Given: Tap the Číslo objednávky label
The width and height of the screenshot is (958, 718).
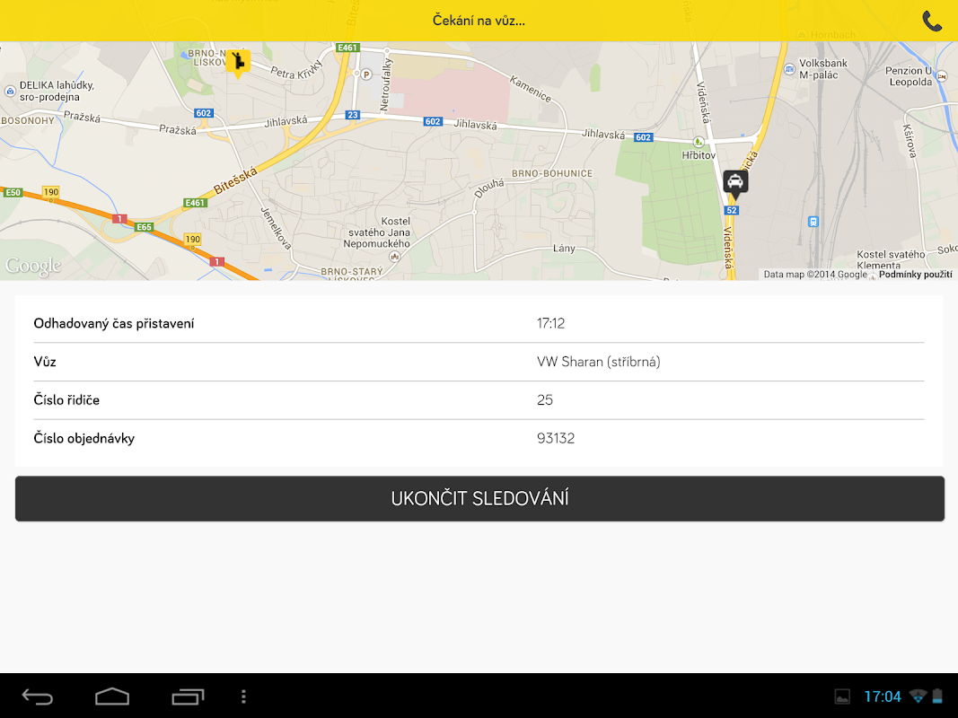Looking at the screenshot, I should 83,438.
